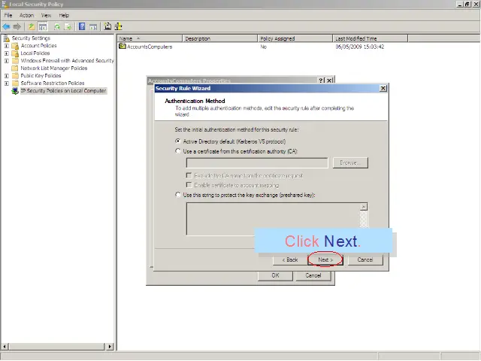This screenshot has height=361, width=481.
Task: Click the Export List toolbar icon
Action: pos(68,27)
